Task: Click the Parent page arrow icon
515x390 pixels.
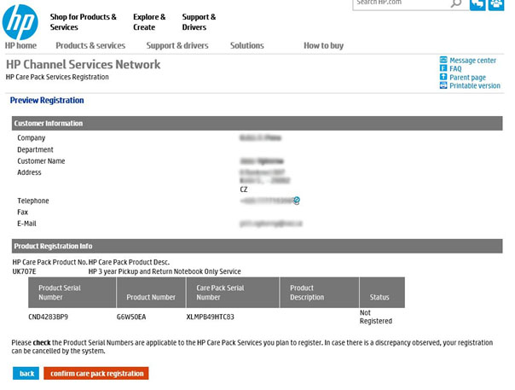Action: point(443,77)
